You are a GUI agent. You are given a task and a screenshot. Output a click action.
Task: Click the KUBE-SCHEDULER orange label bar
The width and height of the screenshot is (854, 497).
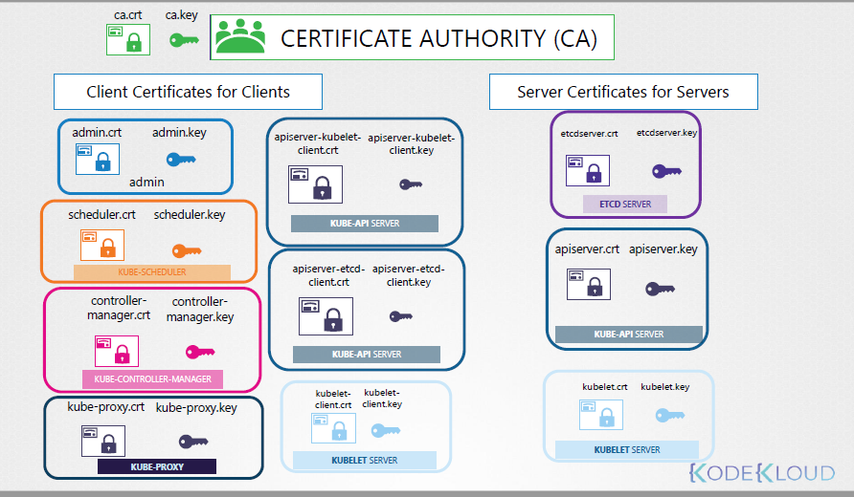(x=152, y=271)
